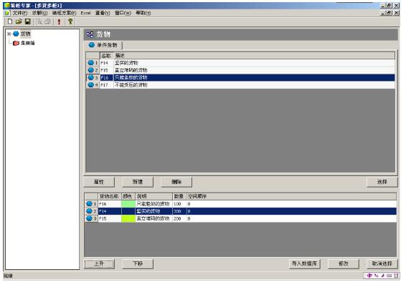Click the quantity cell '200'

[x=179, y=218]
